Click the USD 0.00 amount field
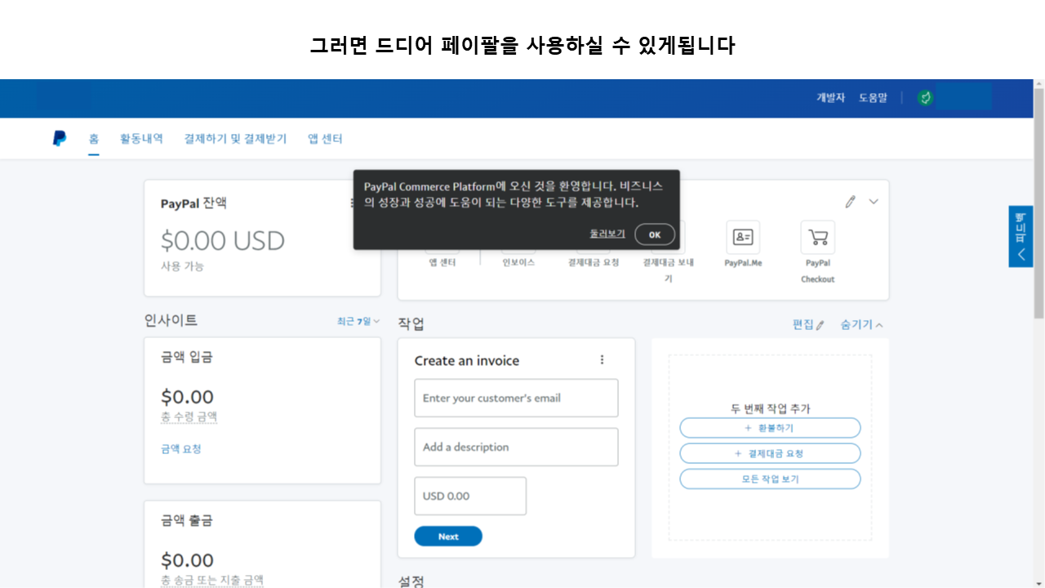 pyautogui.click(x=470, y=496)
